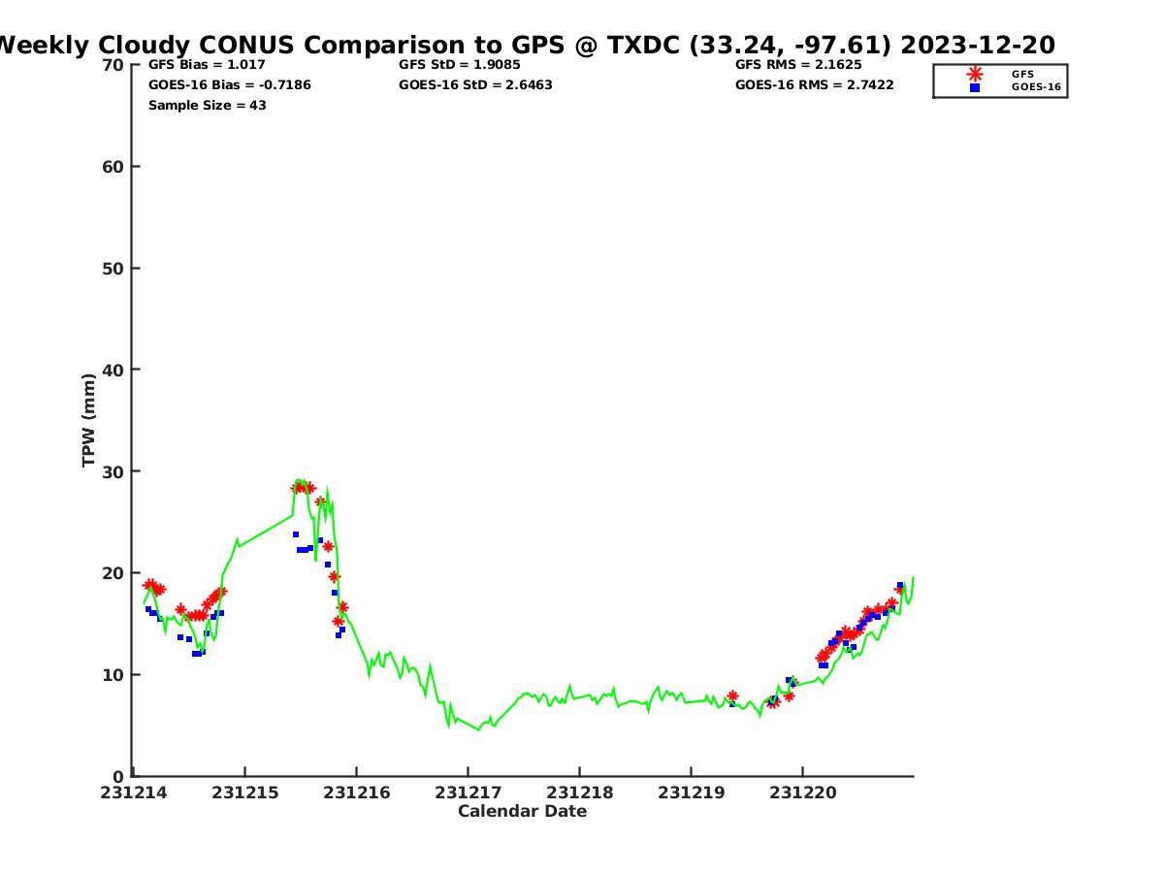Click the GFS Bias = 1.017 statistic
1164x873 pixels.
[x=207, y=65]
